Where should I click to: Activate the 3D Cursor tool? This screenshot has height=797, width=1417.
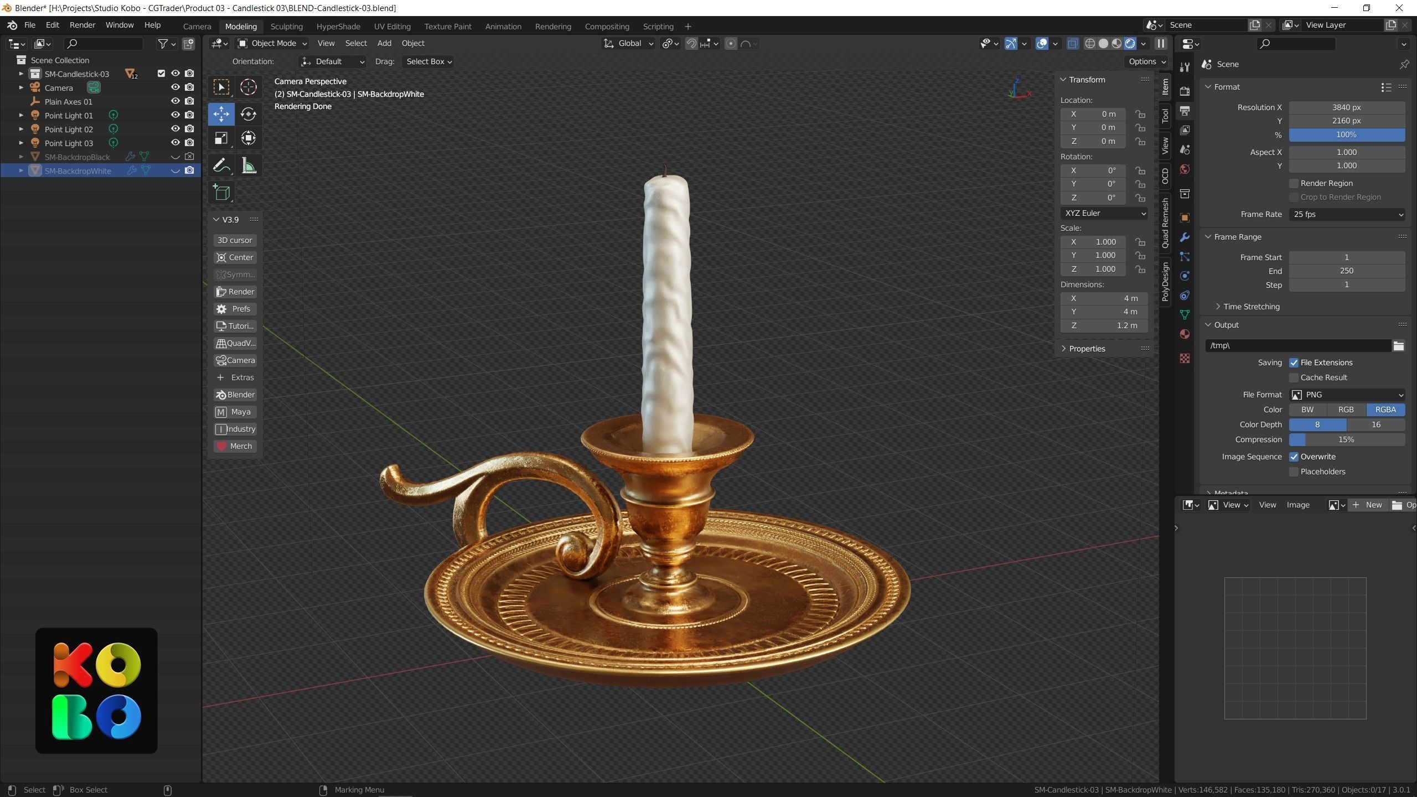coord(248,87)
